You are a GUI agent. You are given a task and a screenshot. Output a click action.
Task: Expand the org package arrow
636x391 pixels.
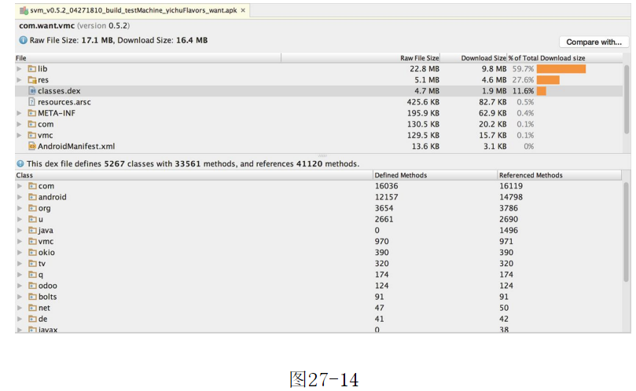pyautogui.click(x=19, y=208)
